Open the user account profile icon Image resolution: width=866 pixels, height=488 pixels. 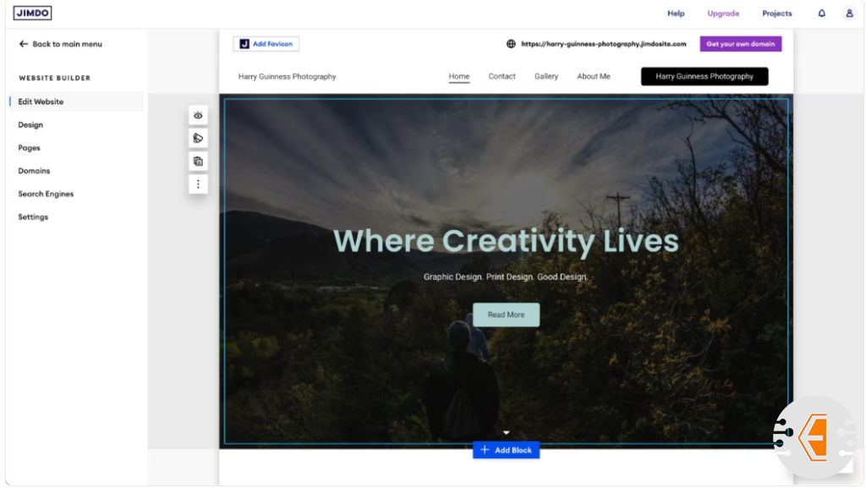point(849,14)
